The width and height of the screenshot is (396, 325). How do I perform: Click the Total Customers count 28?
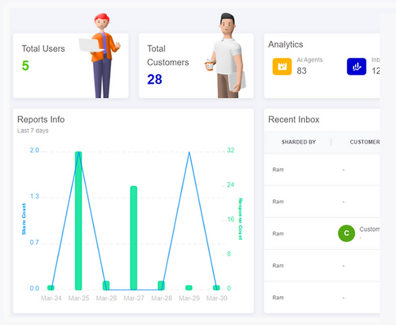154,79
